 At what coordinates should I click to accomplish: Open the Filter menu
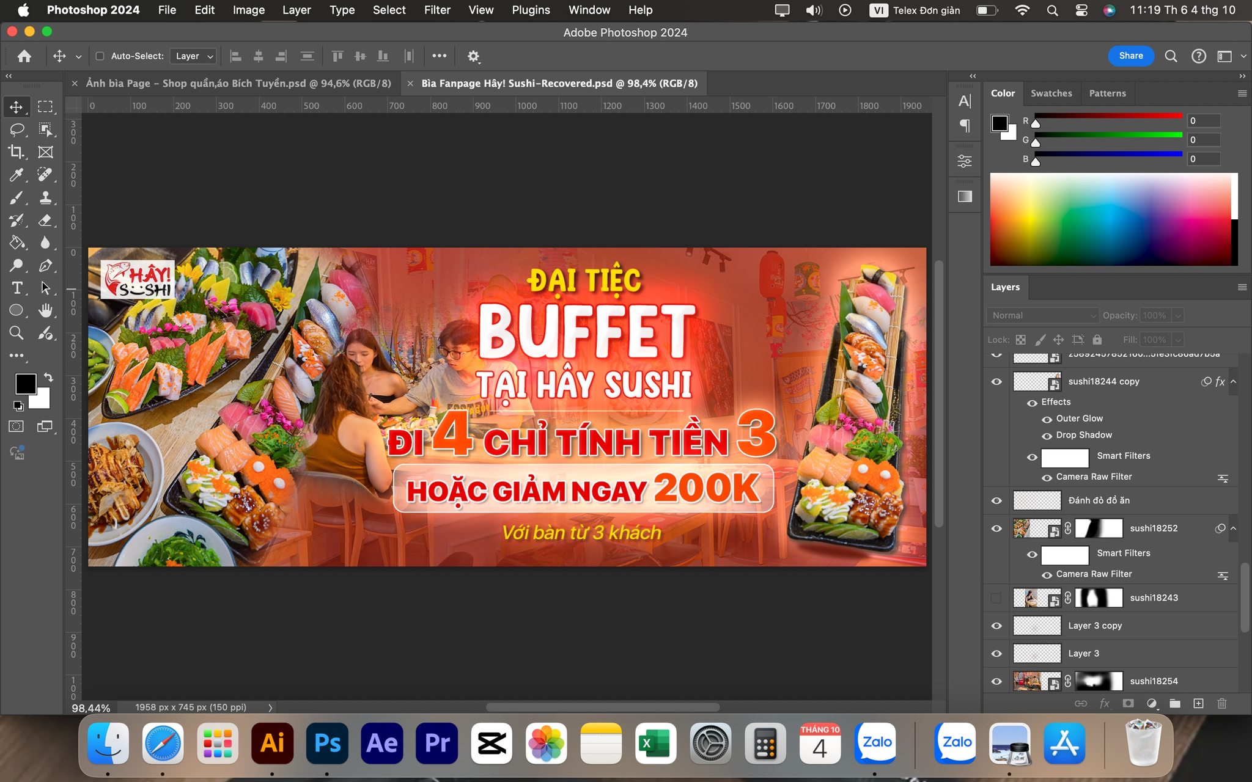tap(437, 10)
